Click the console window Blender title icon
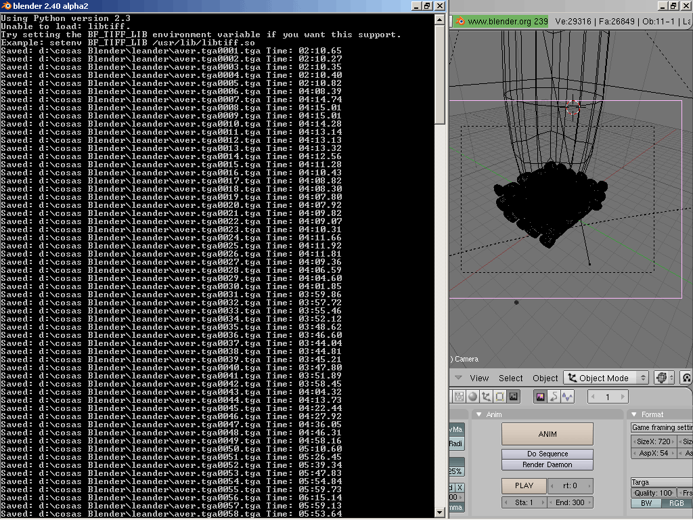Screen dimensions: 693x520 pyautogui.click(x=5, y=5)
